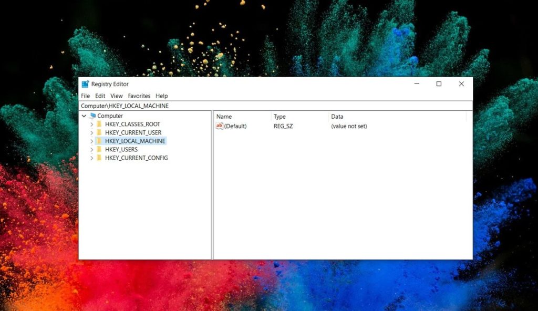This screenshot has width=538, height=311.
Task: Click the REG_SZ type cell
Action: [283, 126]
